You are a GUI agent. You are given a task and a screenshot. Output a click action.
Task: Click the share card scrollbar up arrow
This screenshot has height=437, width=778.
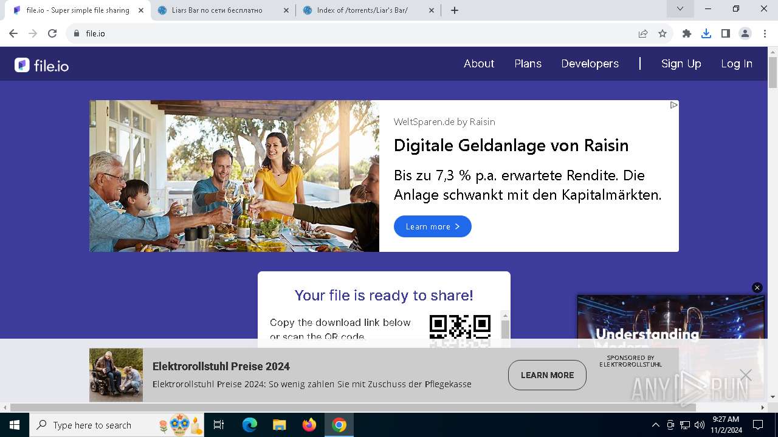coord(505,316)
